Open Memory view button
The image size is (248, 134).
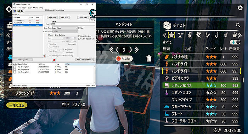pos(23,60)
